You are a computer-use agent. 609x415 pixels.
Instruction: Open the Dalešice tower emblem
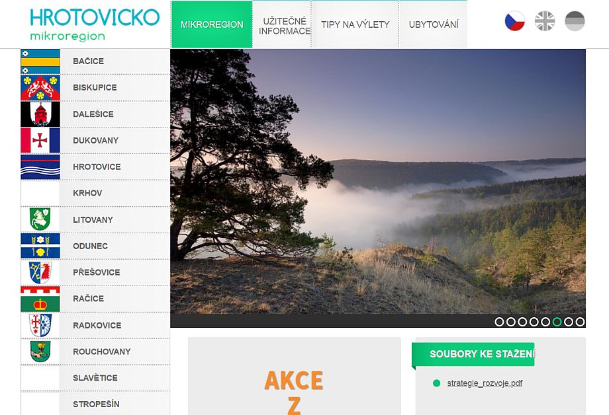click(40, 114)
